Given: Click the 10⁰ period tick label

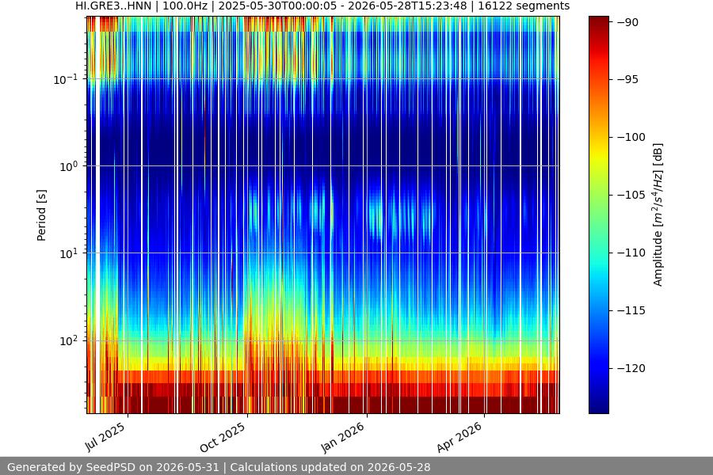Looking at the screenshot, I should [x=69, y=166].
